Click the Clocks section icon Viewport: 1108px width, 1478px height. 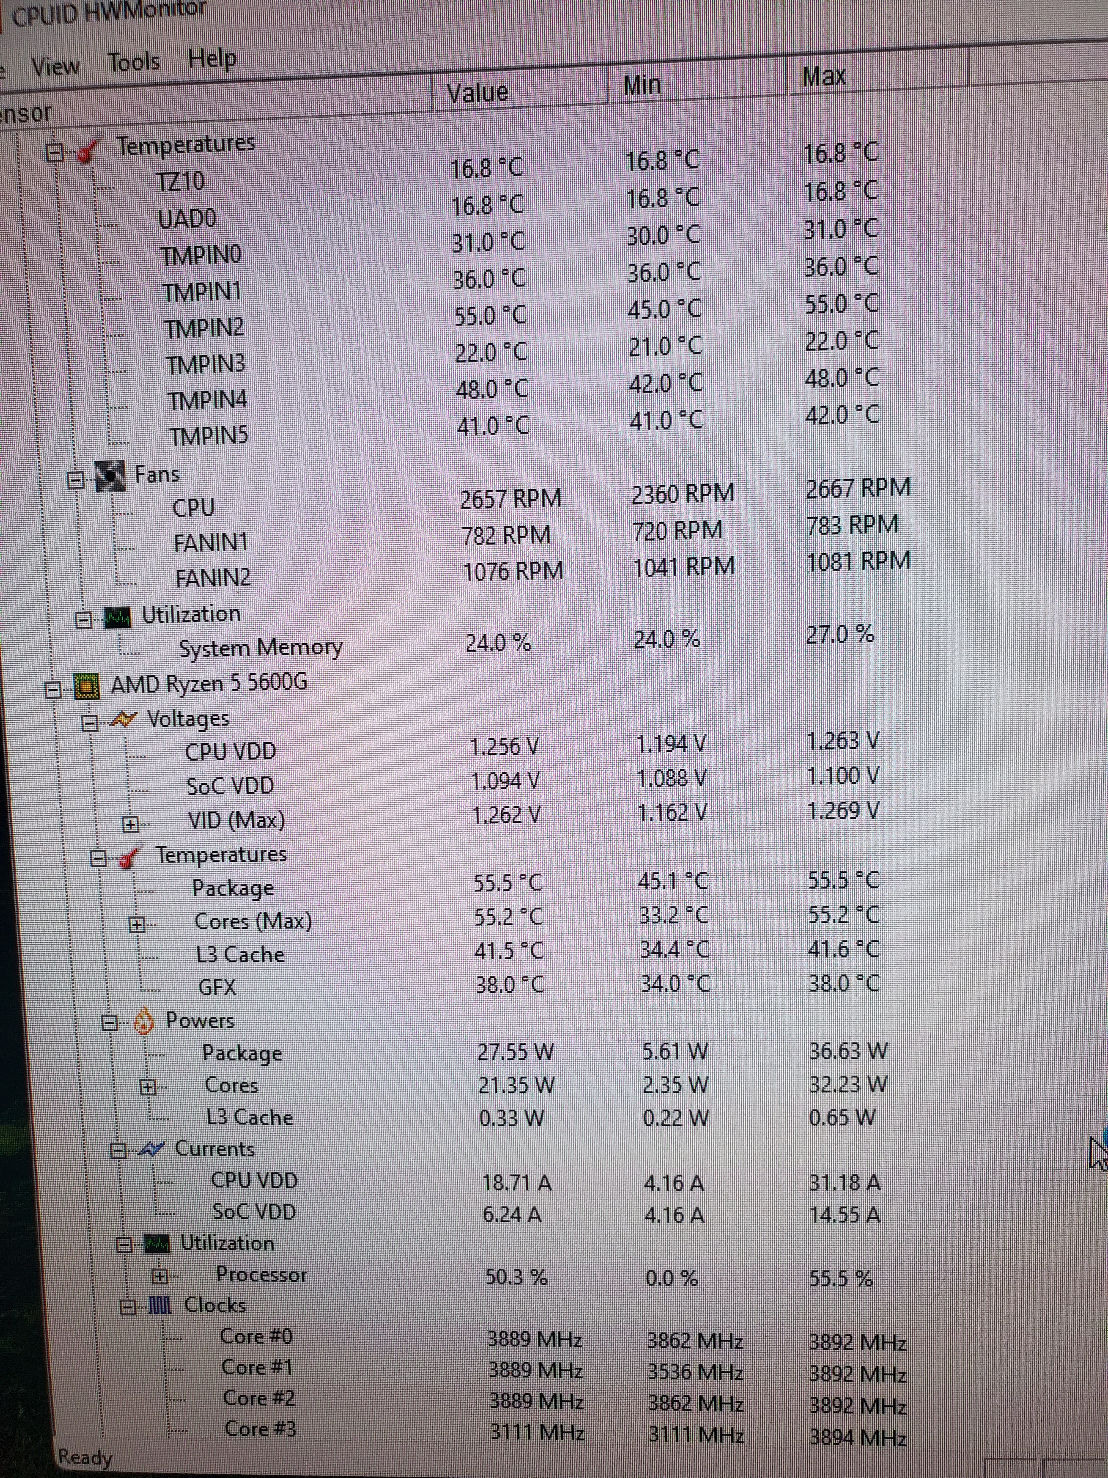point(159,1305)
